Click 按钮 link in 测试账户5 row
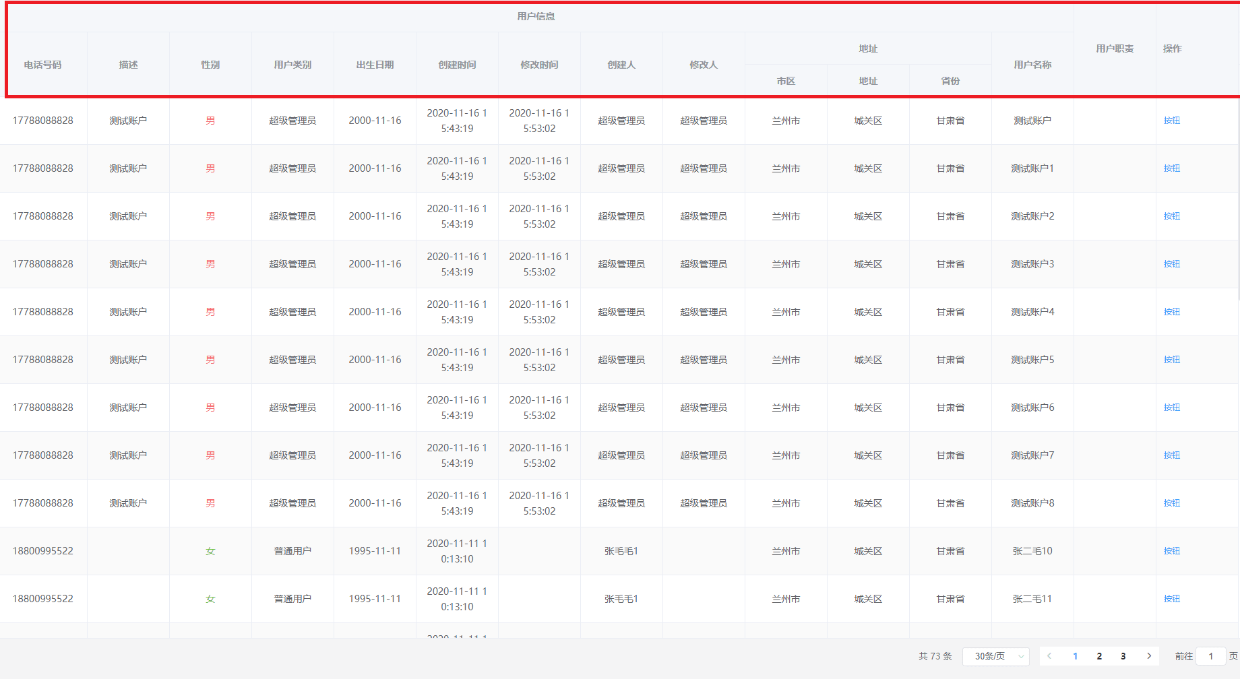The width and height of the screenshot is (1240, 679). (1172, 360)
